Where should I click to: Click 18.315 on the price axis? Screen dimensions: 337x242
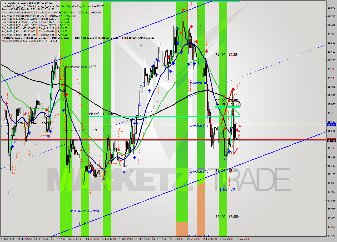[x=331, y=157]
